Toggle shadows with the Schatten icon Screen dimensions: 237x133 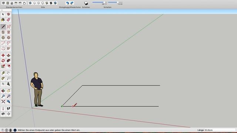click(x=86, y=3)
